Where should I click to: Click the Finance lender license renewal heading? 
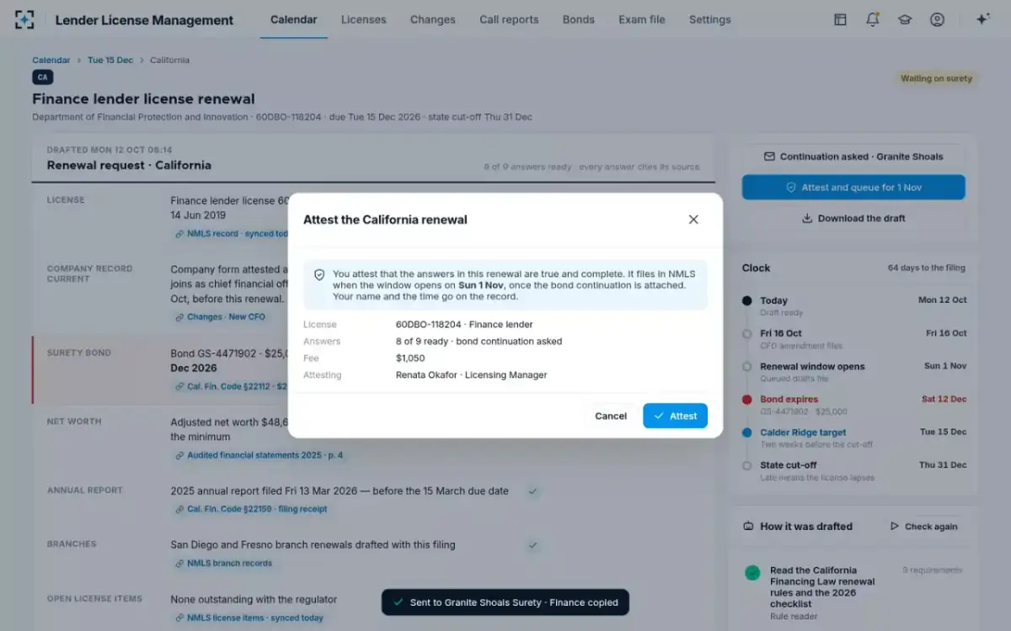(x=143, y=99)
